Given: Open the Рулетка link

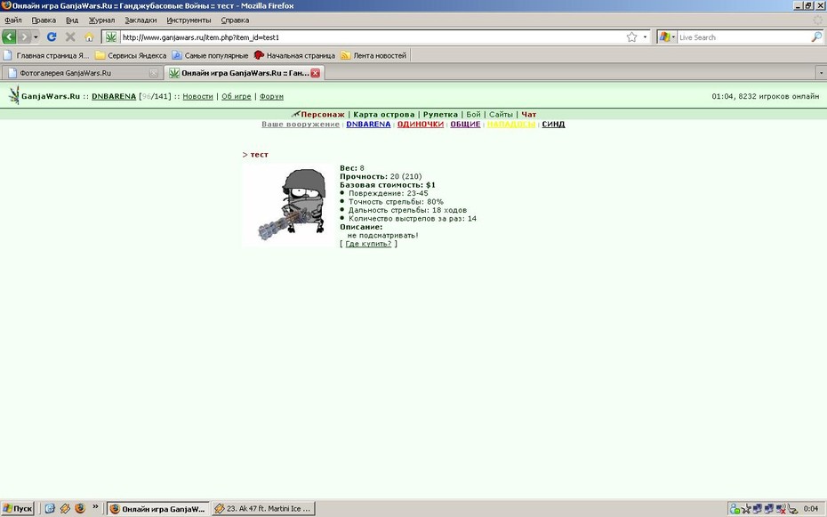Looking at the screenshot, I should pos(440,114).
